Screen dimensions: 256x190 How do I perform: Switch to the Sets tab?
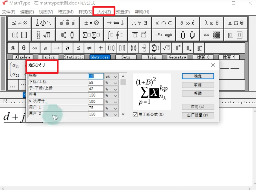[126, 57]
